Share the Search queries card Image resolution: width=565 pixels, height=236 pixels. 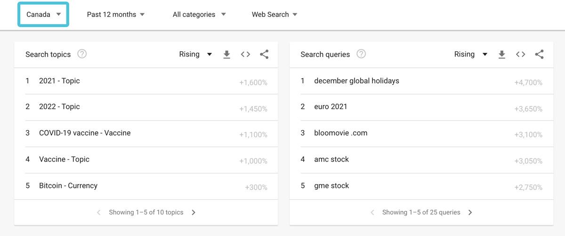[x=539, y=55]
